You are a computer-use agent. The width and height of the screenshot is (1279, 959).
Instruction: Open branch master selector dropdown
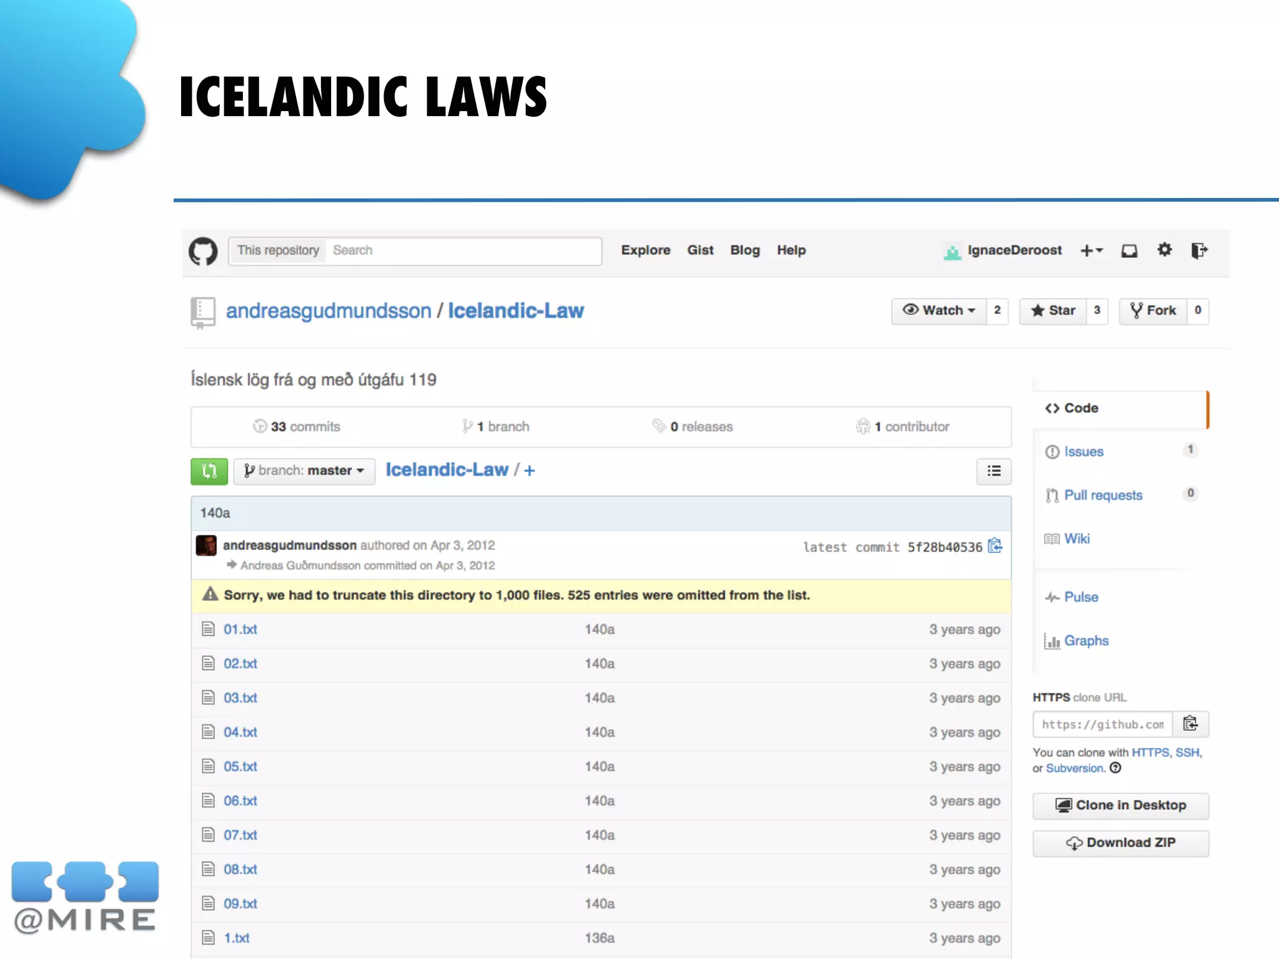click(x=304, y=471)
